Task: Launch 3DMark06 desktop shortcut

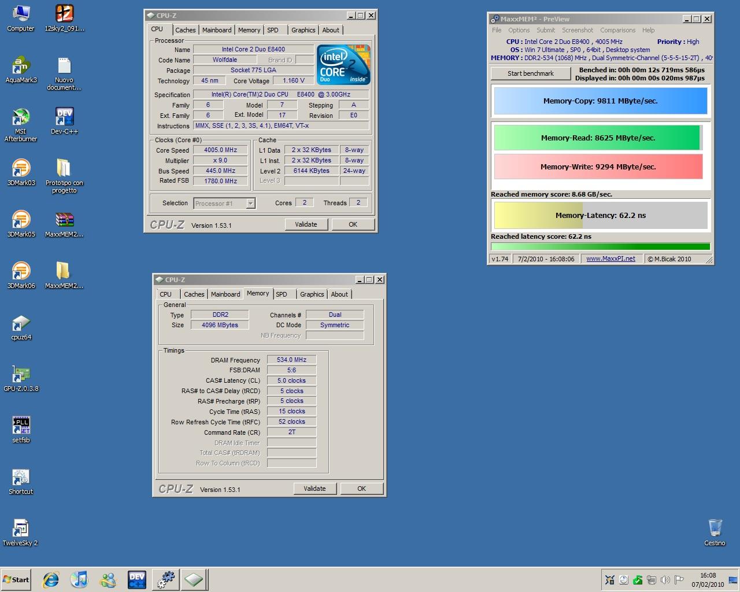Action: click(21, 275)
